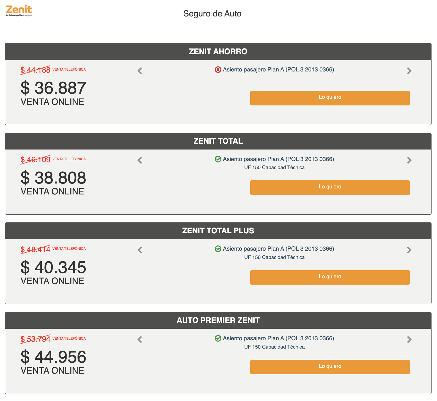The image size is (437, 401).
Task: Click crossed-out $ 53.794 phone price
Action: 35,339
